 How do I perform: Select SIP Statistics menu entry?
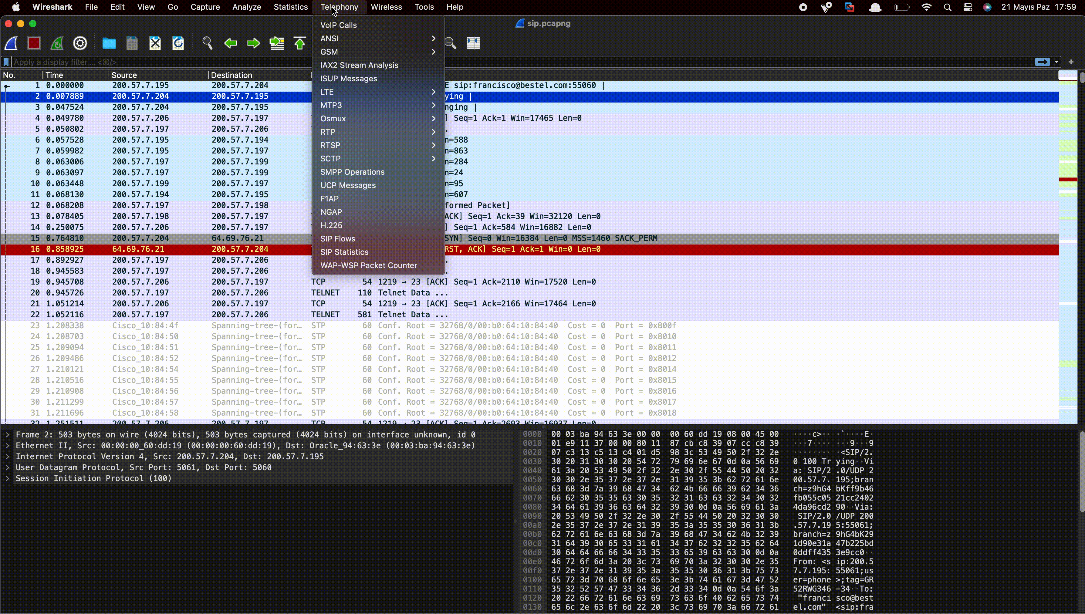[x=378, y=252]
